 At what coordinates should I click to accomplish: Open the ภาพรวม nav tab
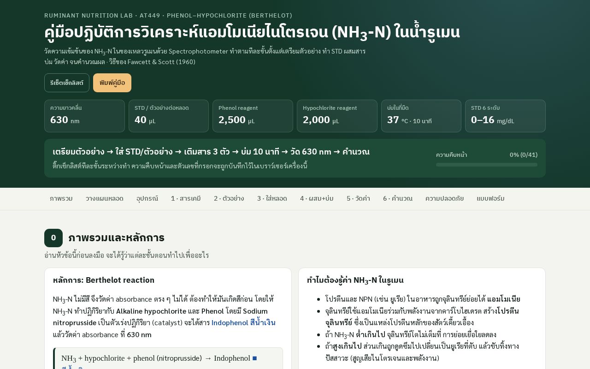(x=61, y=198)
